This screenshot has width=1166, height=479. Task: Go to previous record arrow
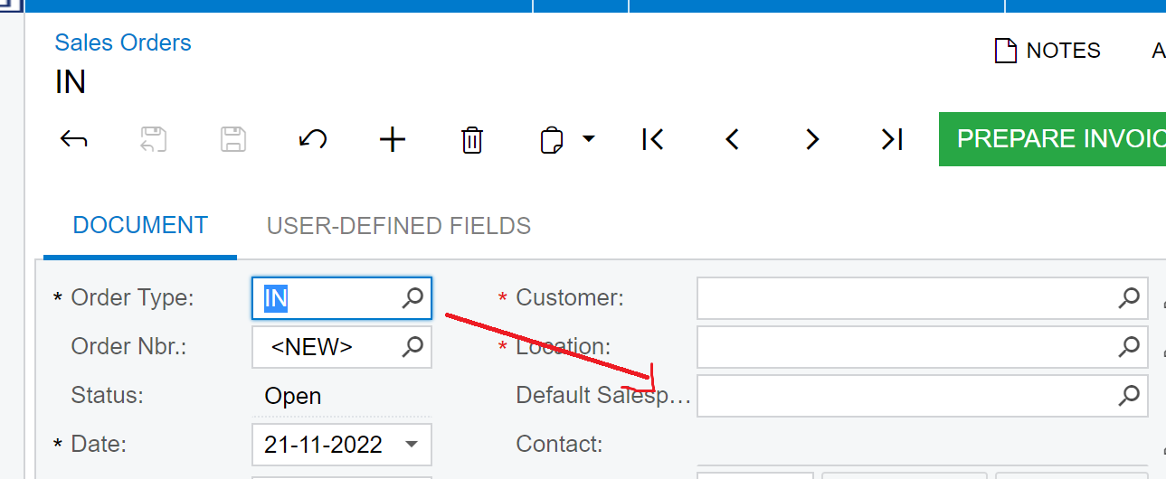point(733,139)
